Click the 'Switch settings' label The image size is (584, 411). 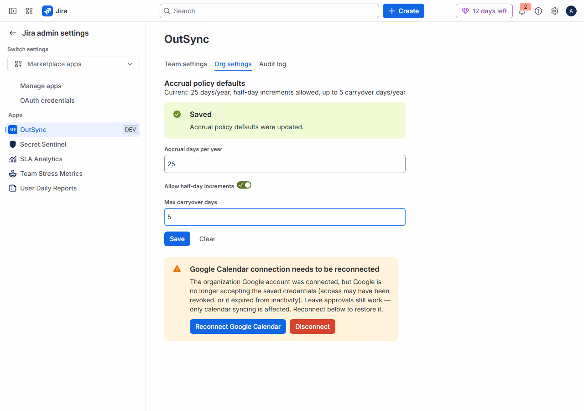28,49
